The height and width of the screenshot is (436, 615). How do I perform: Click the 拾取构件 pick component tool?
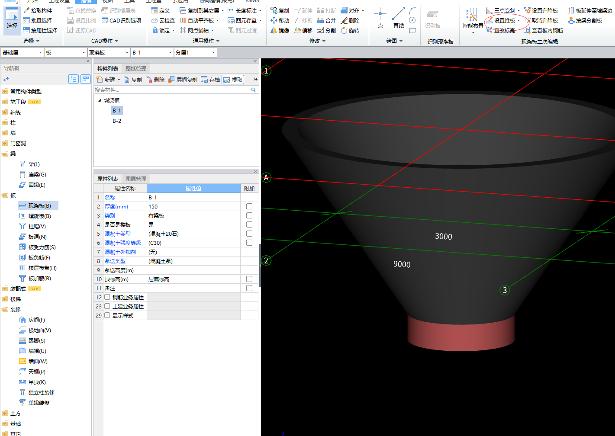[x=38, y=10]
